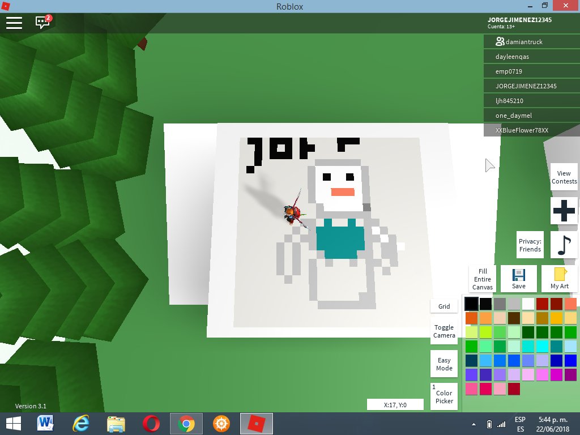Choose the dark brown color swatch

(x=514, y=318)
